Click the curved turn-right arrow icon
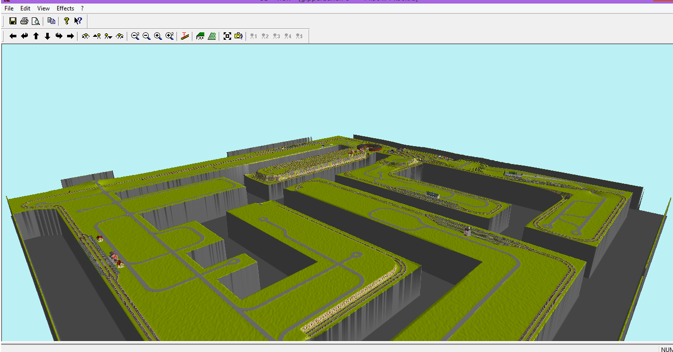 [59, 36]
